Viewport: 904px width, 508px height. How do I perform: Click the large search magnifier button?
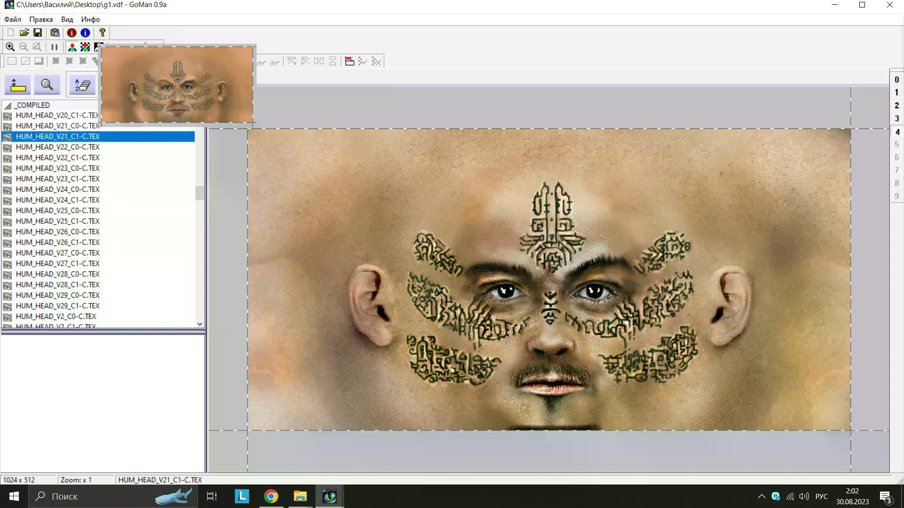(47, 85)
